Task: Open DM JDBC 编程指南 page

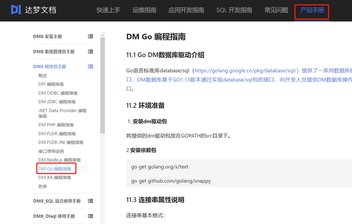Action: click(57, 102)
